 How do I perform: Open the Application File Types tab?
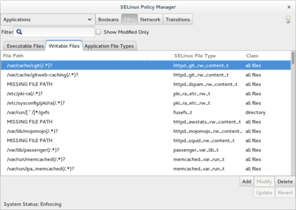109,46
